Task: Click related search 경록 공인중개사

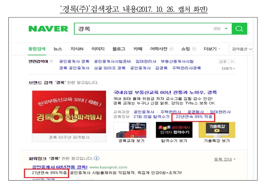Action: (74, 68)
